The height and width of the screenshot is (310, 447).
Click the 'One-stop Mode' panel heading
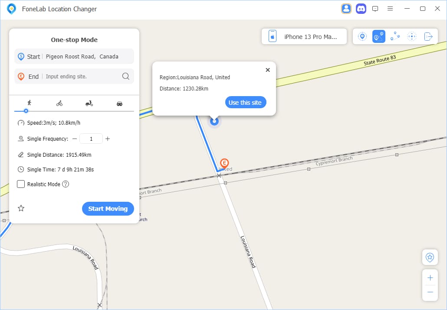(74, 40)
